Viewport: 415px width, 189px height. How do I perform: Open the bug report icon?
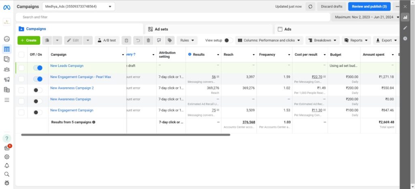[x=6, y=183]
